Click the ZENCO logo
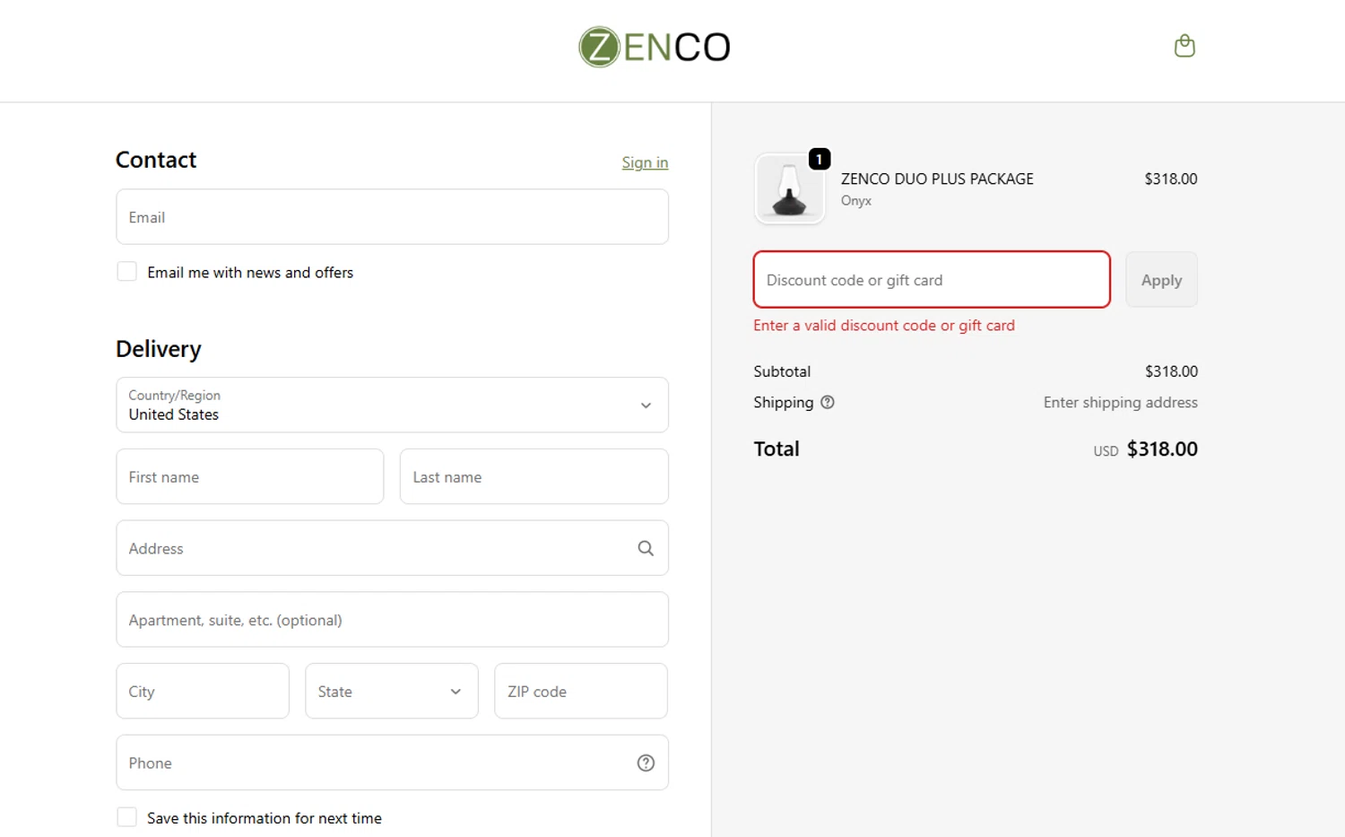The width and height of the screenshot is (1345, 837). point(655,47)
